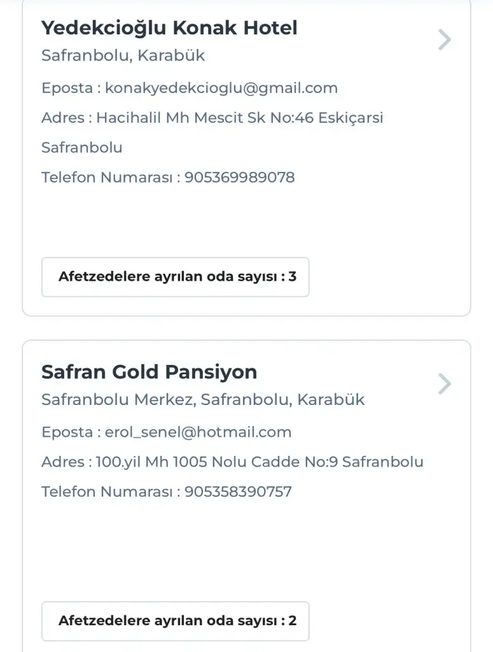Click "Safranbolu Merkez, Safranbolu, Karabük" location text

203,400
